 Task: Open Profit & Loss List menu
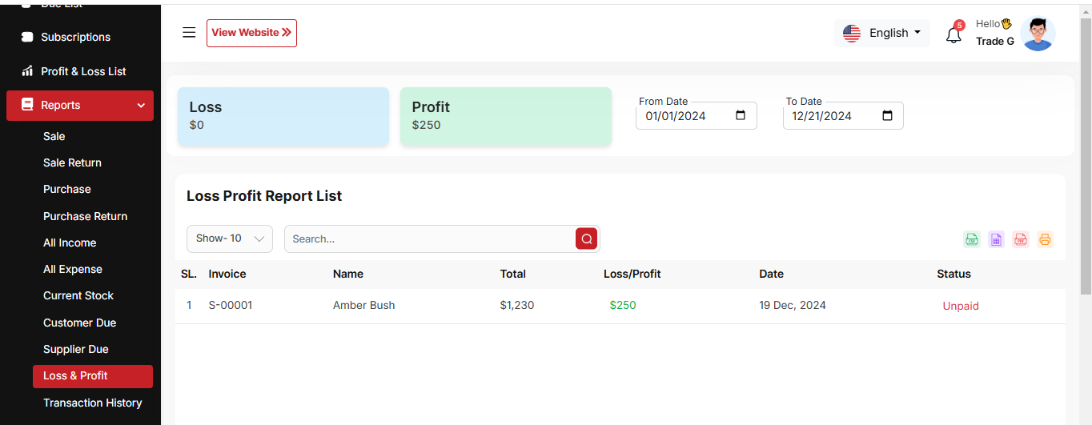(x=83, y=71)
